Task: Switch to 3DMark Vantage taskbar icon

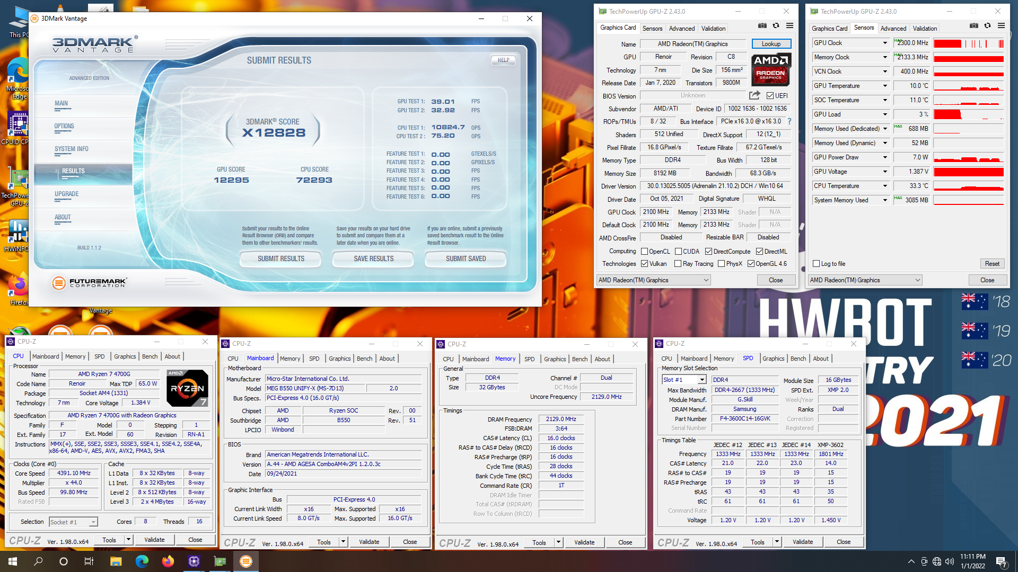Action: (x=246, y=561)
